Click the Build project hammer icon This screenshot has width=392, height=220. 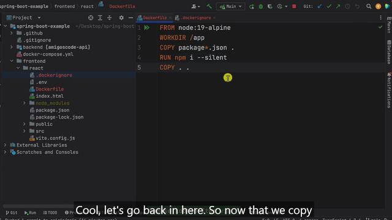click(x=209, y=7)
